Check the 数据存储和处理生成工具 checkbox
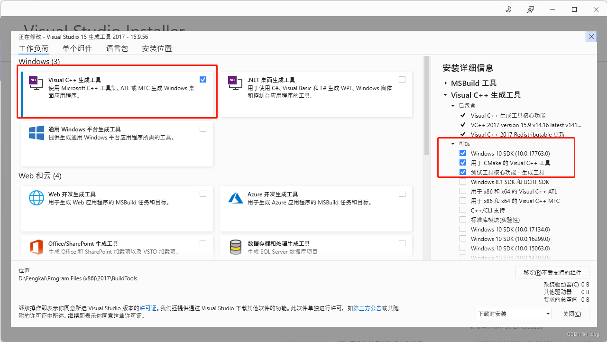Screen dimensions: 607x342 point(402,243)
